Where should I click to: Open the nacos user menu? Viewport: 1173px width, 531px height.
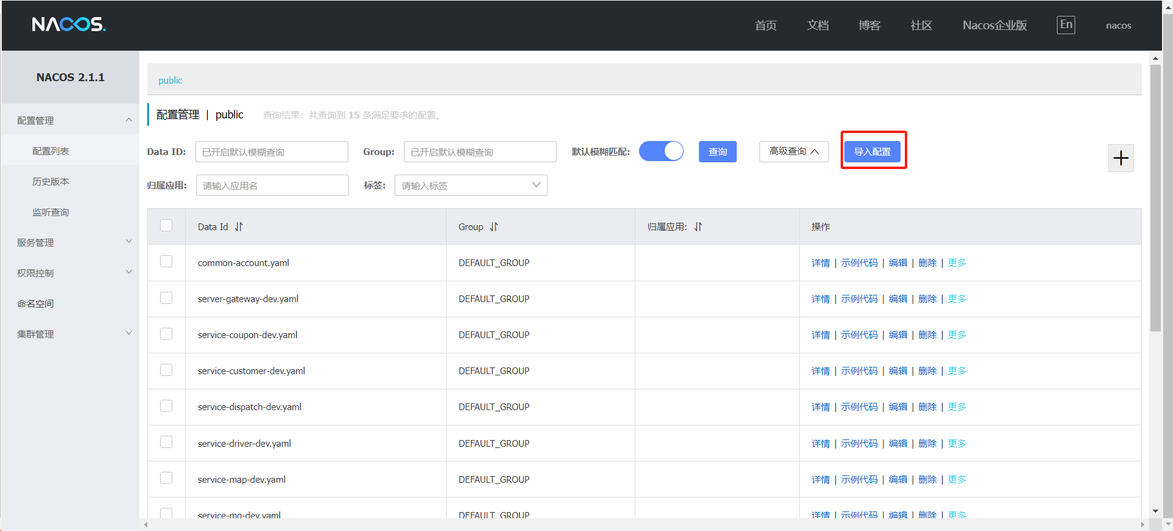click(x=1119, y=26)
